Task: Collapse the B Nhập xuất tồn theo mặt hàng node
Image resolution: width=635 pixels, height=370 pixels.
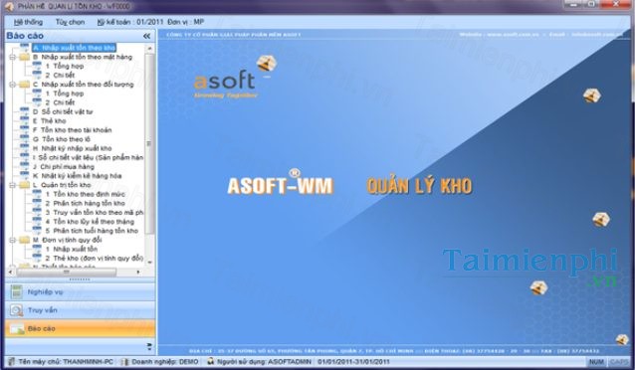Action: click(12, 57)
